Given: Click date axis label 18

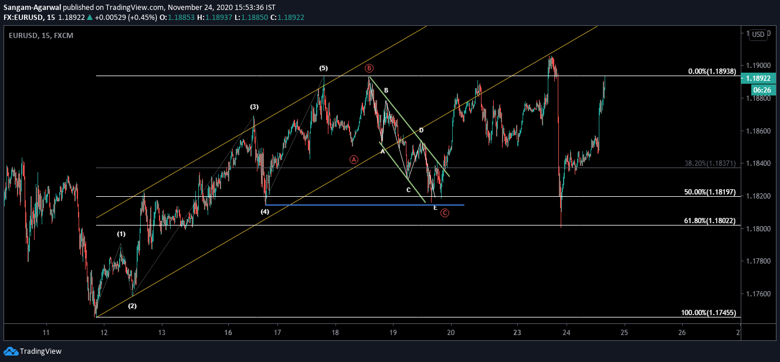Looking at the screenshot, I should (x=335, y=333).
